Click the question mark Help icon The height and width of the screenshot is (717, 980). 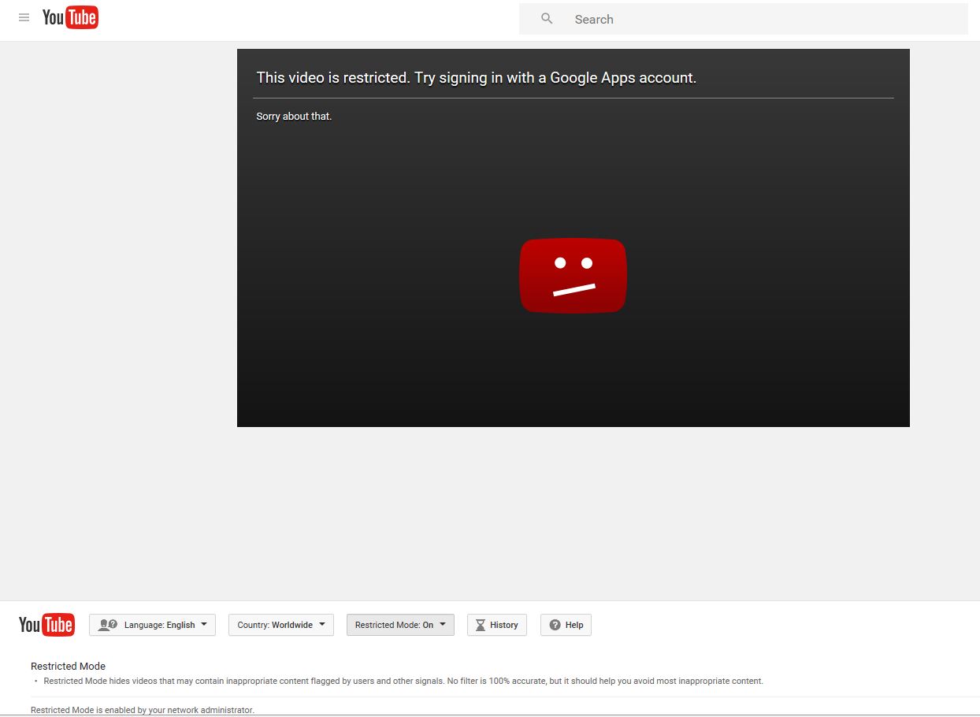(x=555, y=625)
